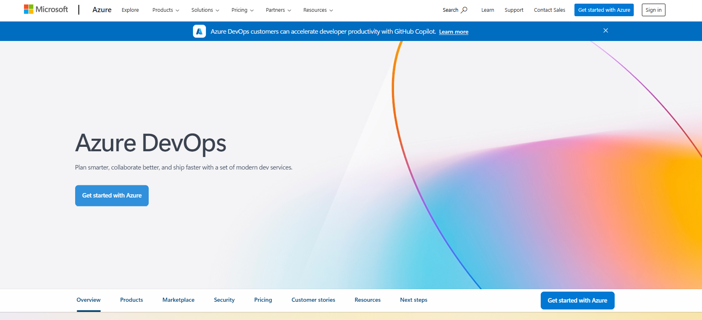The width and height of the screenshot is (702, 320).
Task: Follow the Learn more banner link
Action: pos(453,32)
